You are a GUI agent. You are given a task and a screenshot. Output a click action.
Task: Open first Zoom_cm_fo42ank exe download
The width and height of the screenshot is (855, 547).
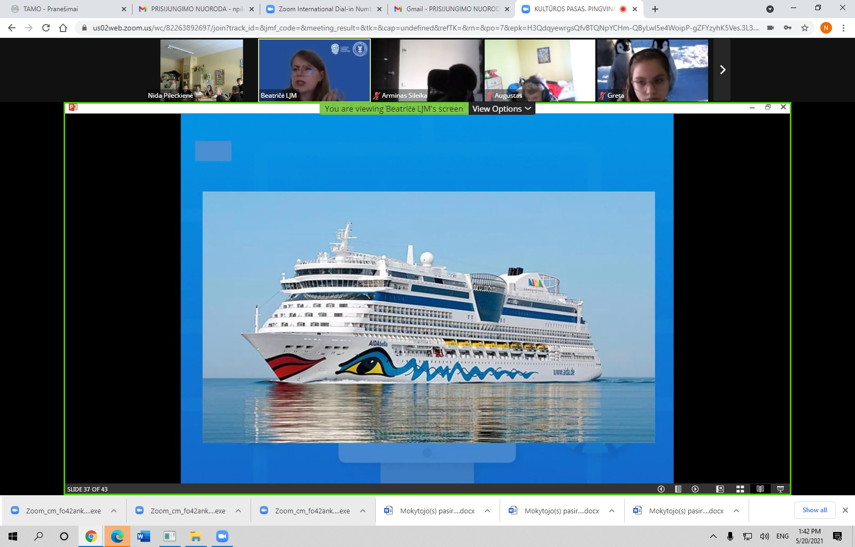click(56, 511)
